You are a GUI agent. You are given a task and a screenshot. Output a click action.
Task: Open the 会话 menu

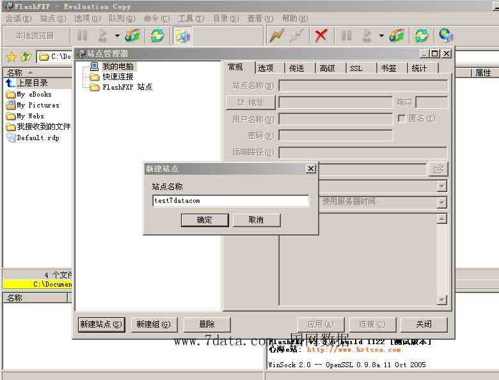click(x=18, y=18)
